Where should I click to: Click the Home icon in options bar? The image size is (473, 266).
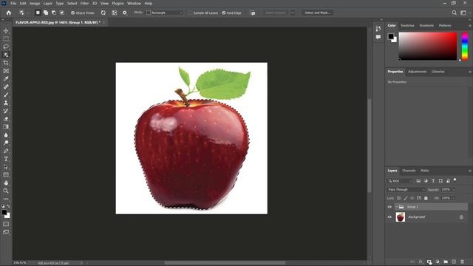[9, 13]
